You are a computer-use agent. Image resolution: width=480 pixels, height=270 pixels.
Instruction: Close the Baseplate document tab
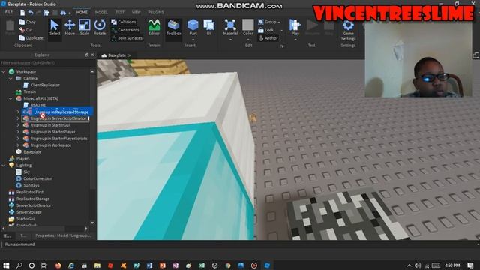(x=130, y=55)
